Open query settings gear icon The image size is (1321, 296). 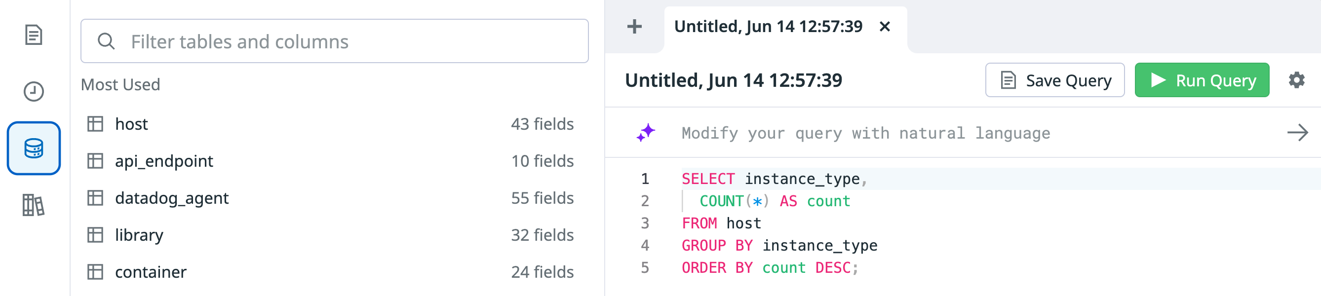pos(1296,80)
